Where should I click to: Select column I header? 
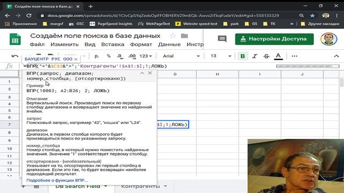pos(260,74)
